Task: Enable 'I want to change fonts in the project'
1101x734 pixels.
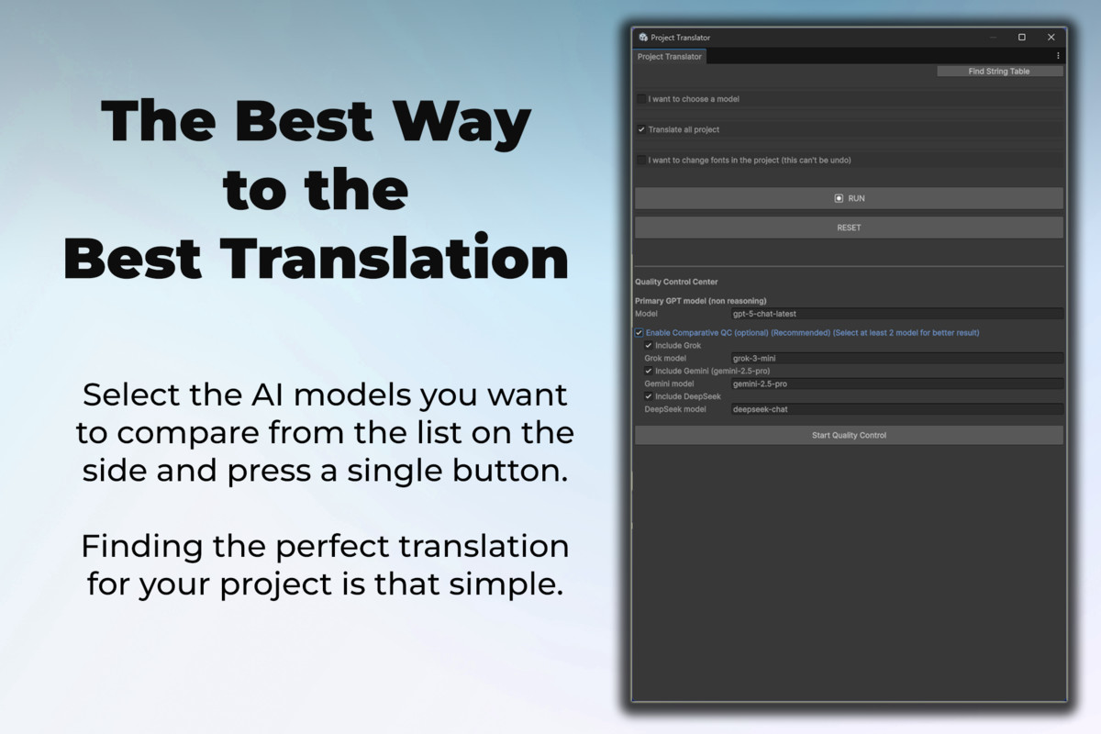Action: pyautogui.click(x=640, y=160)
